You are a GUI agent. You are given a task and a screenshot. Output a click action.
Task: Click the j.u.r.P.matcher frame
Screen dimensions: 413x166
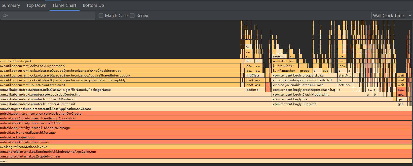pos(285,71)
